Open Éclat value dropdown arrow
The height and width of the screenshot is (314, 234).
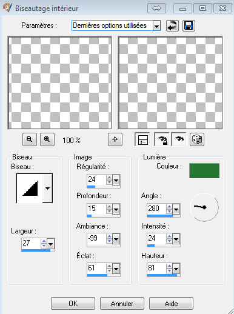click(116, 269)
